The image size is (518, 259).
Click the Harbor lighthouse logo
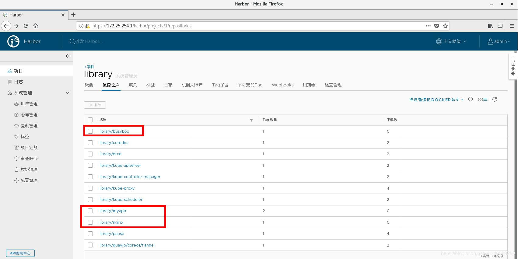13,41
